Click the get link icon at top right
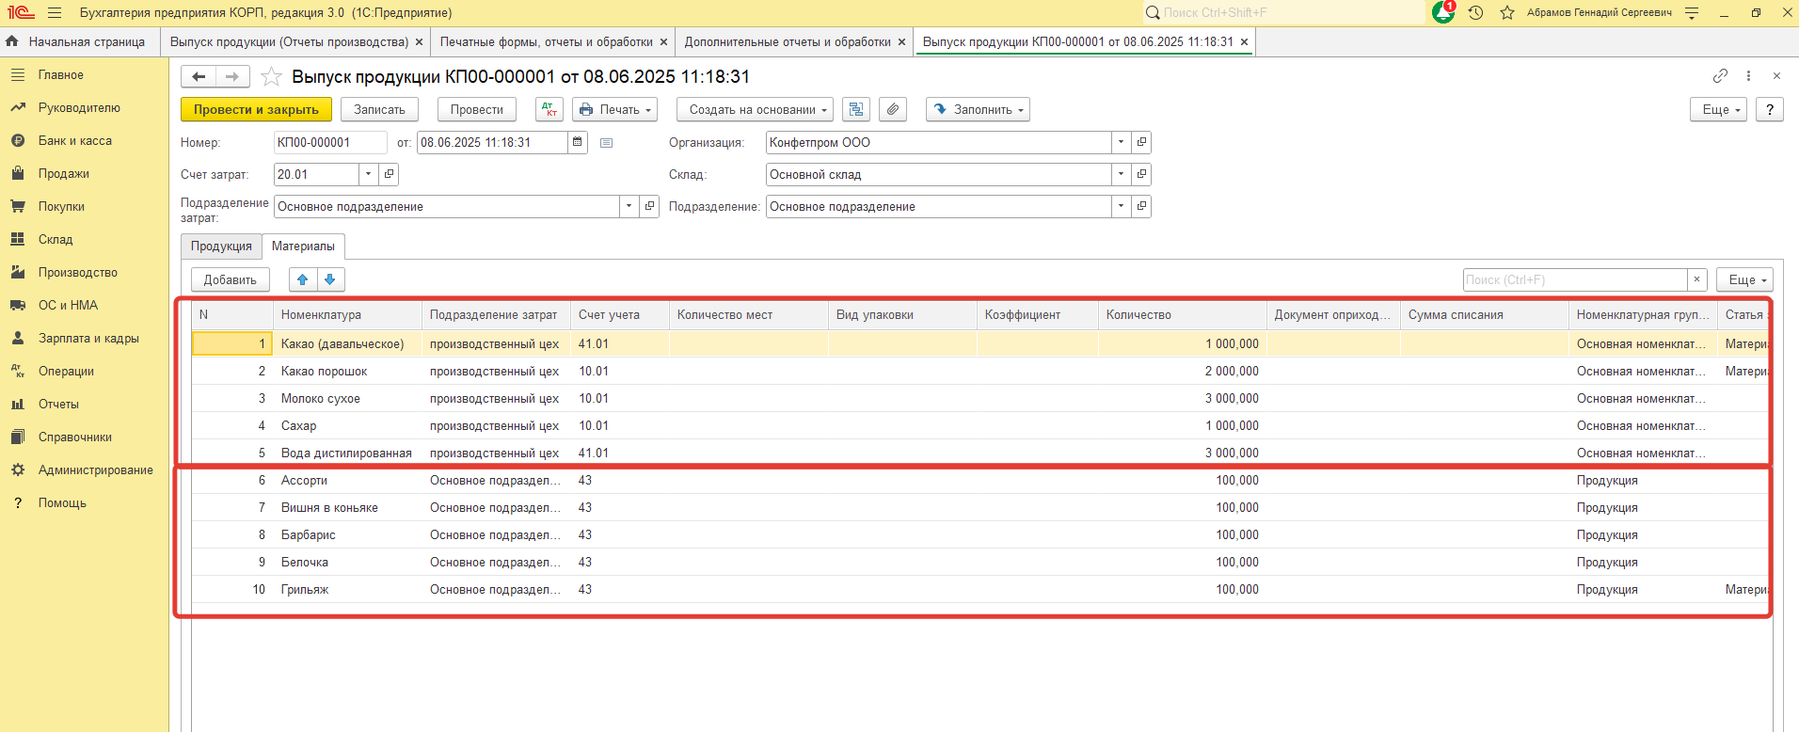Image resolution: width=1799 pixels, height=732 pixels. click(1720, 76)
